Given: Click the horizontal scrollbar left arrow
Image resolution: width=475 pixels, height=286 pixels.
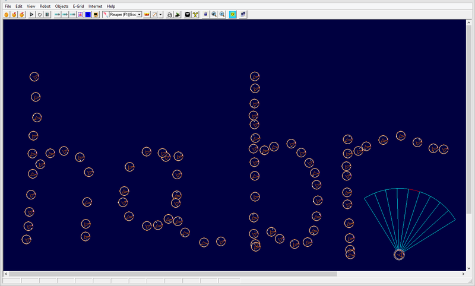Looking at the screenshot, I should (x=6, y=274).
